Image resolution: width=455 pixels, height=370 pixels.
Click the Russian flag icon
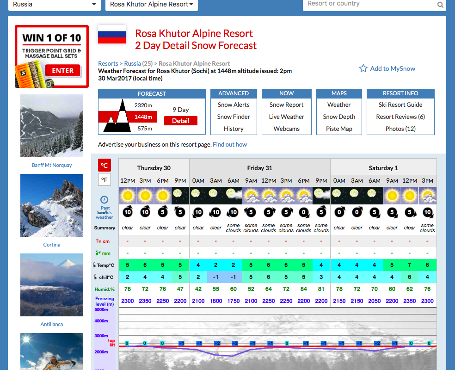[x=112, y=35]
